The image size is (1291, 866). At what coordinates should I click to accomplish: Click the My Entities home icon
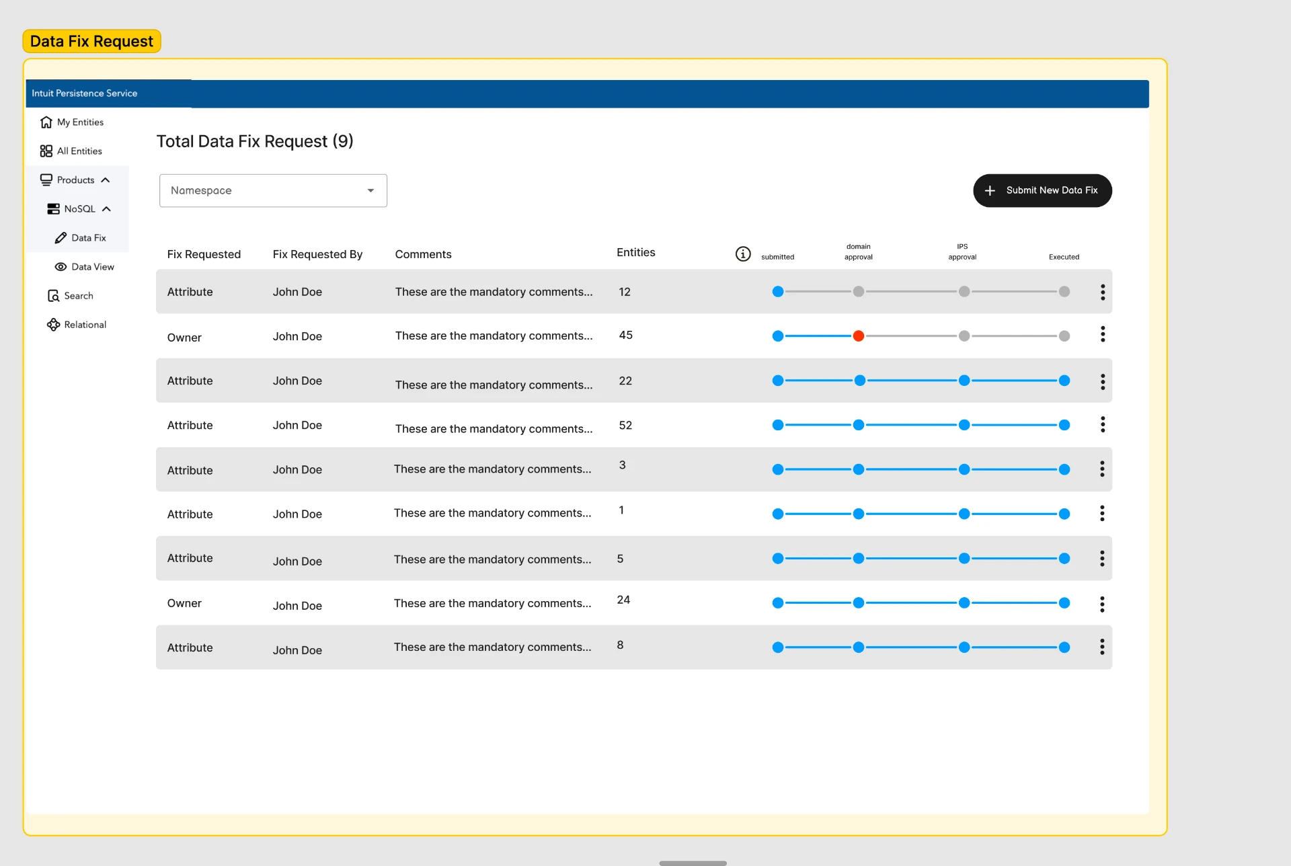pyautogui.click(x=46, y=122)
